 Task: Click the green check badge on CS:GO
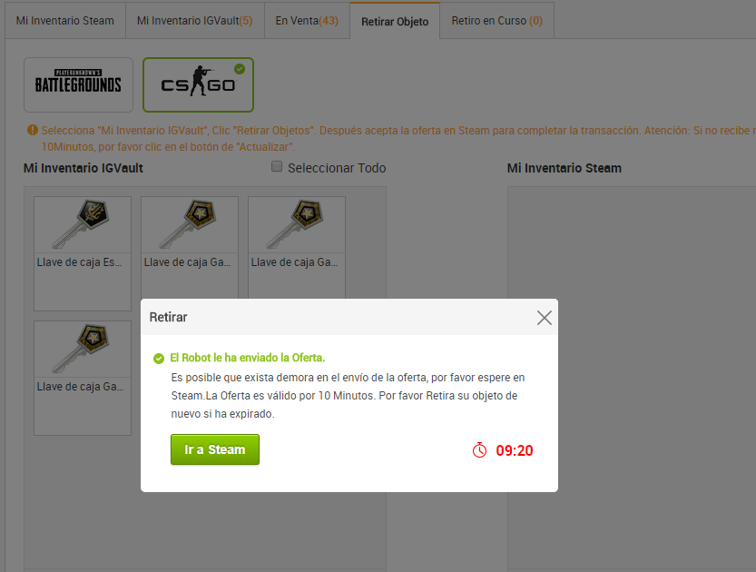(x=240, y=69)
